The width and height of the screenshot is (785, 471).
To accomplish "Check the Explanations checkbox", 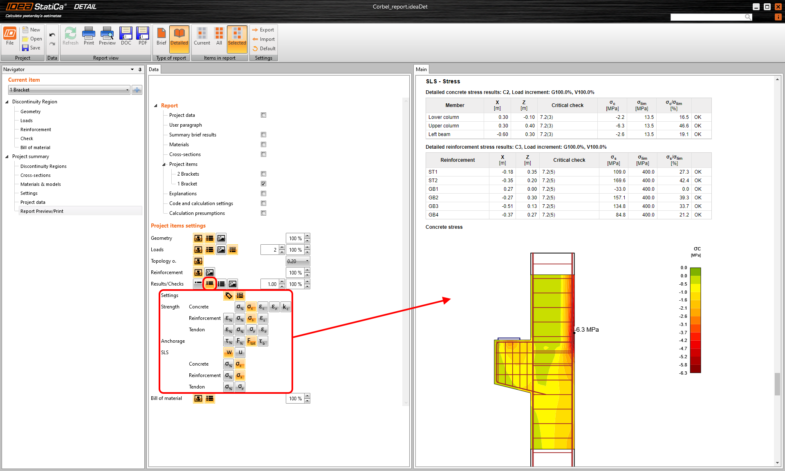I will [x=263, y=194].
